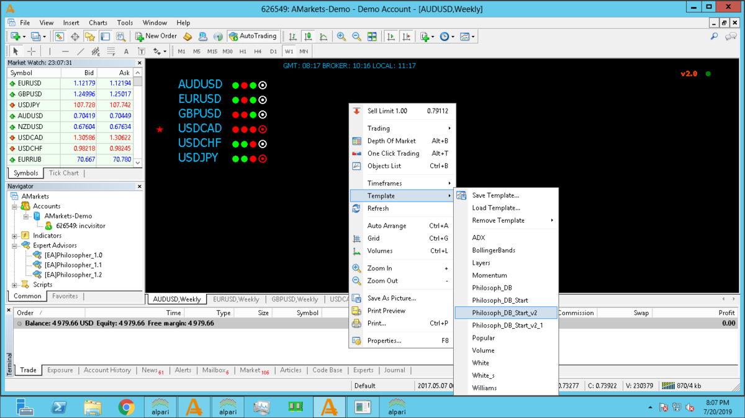The width and height of the screenshot is (745, 418).
Task: Open the chat bubble icon at top right
Action: 730,37
